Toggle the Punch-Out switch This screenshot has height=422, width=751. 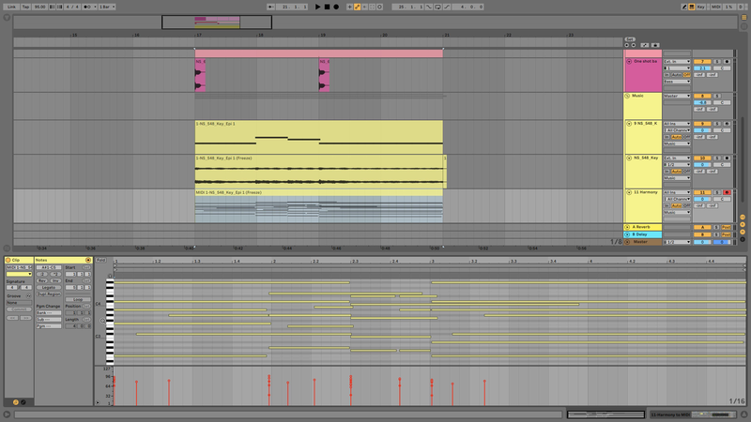pos(447,7)
